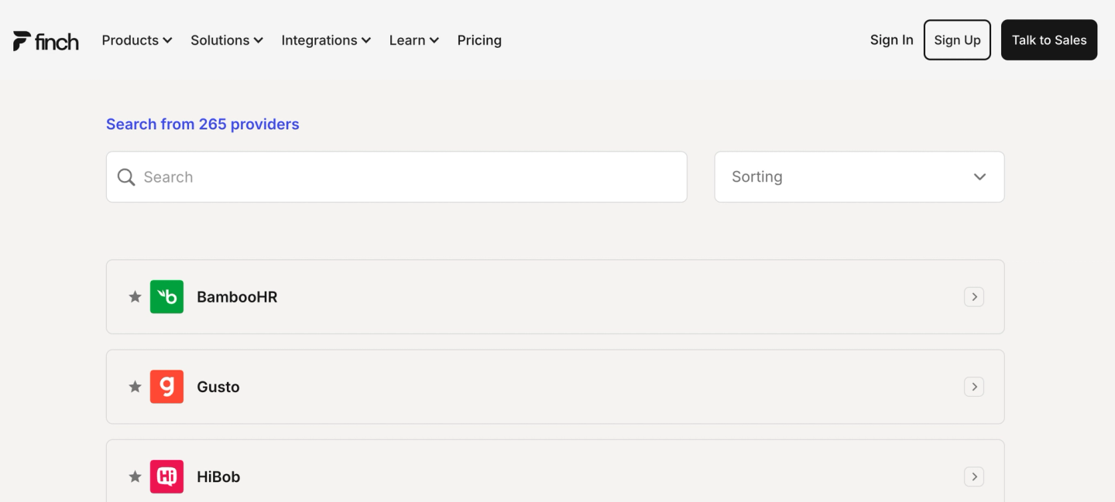Open the Sorting dropdown
The image size is (1115, 502).
coord(859,177)
